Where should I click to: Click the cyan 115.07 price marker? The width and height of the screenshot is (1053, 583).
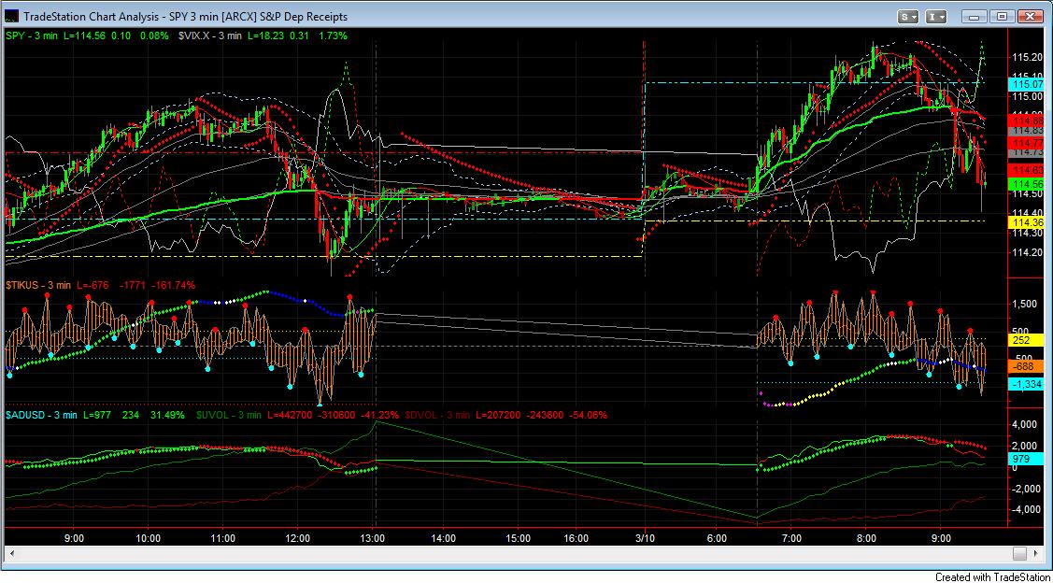1027,84
